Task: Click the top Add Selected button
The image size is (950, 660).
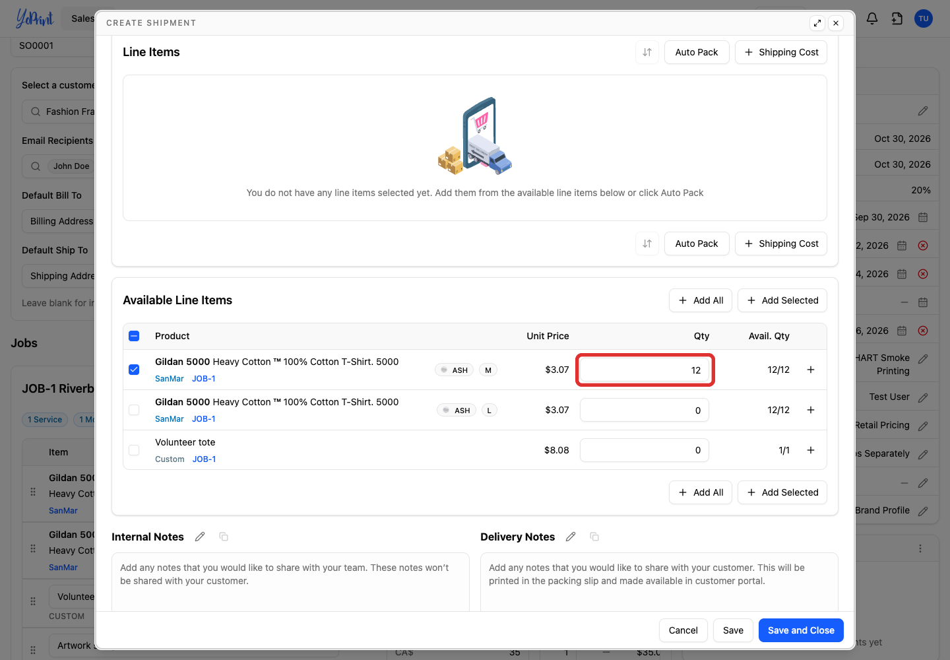Action: tap(782, 300)
